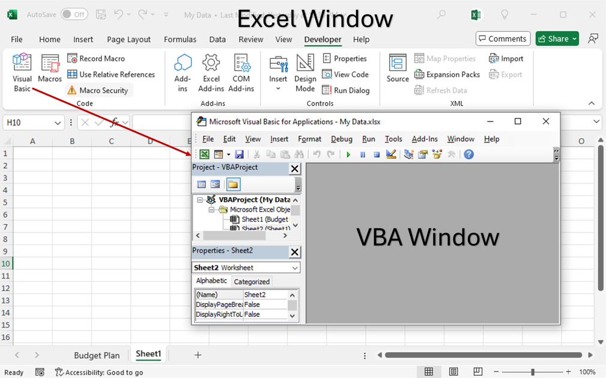Click the DisplayPageBreaks False value
This screenshot has width=606, height=378.
pos(265,305)
